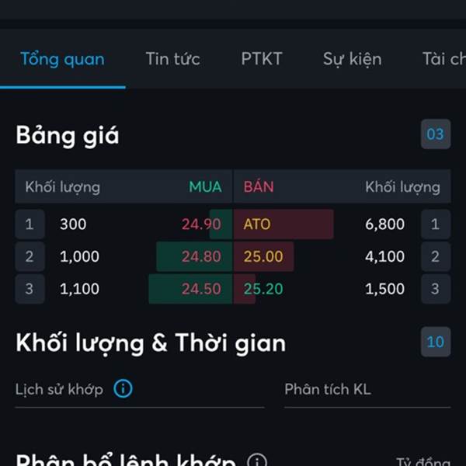Click the sell volume 6,800 cell

tap(384, 224)
